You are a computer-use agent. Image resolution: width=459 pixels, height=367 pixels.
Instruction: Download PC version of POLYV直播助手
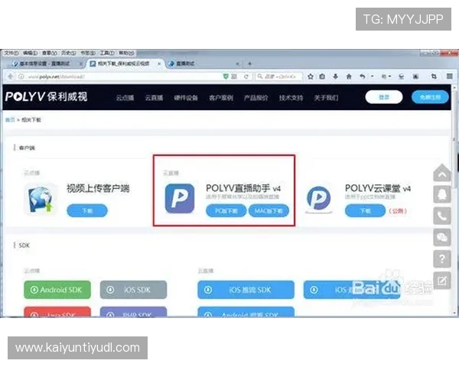[226, 211]
